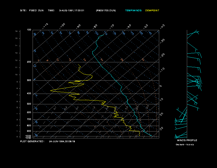
Task: Click the 11 km height scale label
Action: click(x=16, y=68)
